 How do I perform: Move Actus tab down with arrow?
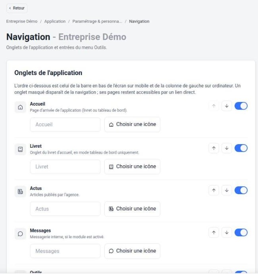click(227, 190)
